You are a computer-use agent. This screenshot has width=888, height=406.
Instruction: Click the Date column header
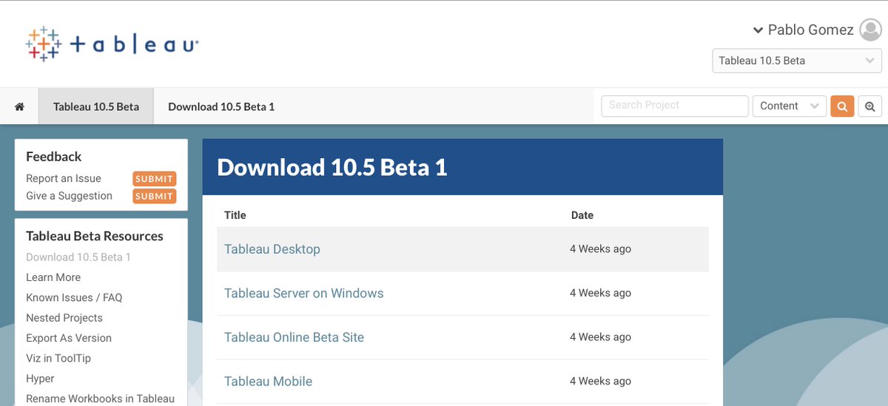[x=582, y=215]
